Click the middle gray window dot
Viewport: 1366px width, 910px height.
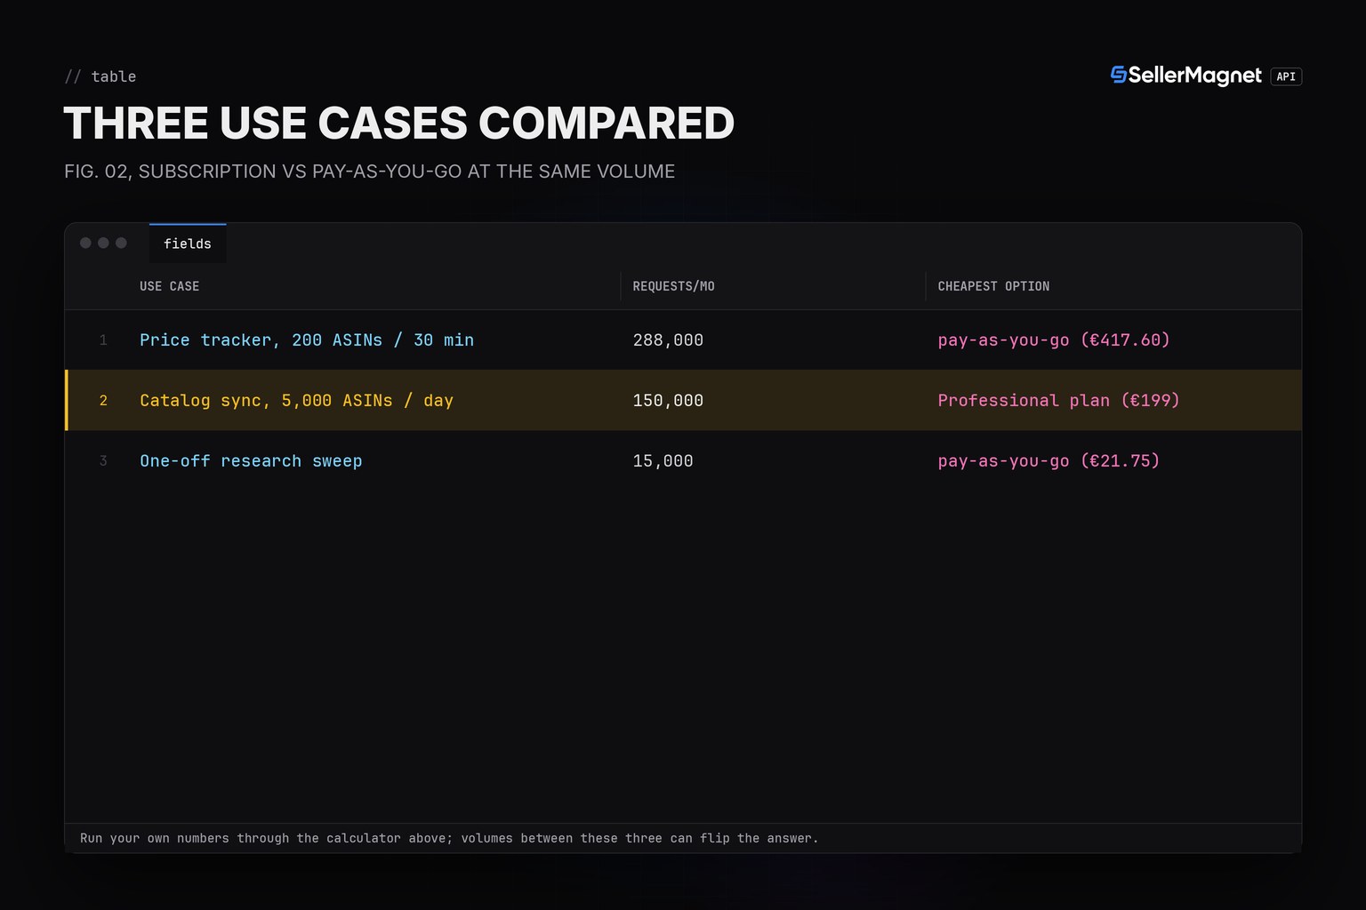(x=103, y=243)
